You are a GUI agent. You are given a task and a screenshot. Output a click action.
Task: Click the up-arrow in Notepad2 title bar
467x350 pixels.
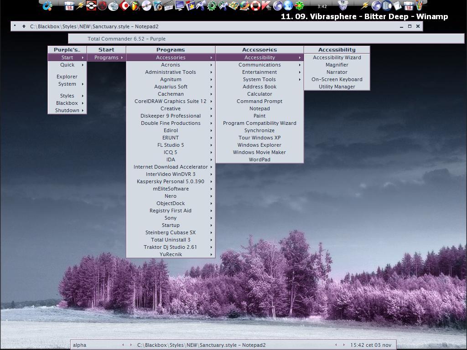point(24,26)
